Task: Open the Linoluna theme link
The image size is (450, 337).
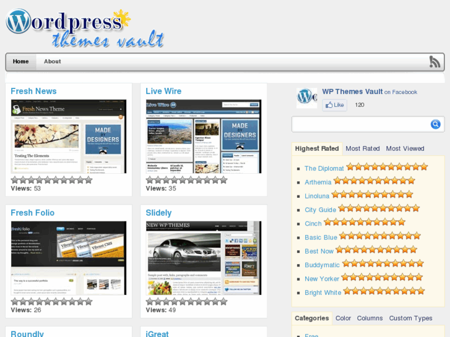Action: [317, 196]
